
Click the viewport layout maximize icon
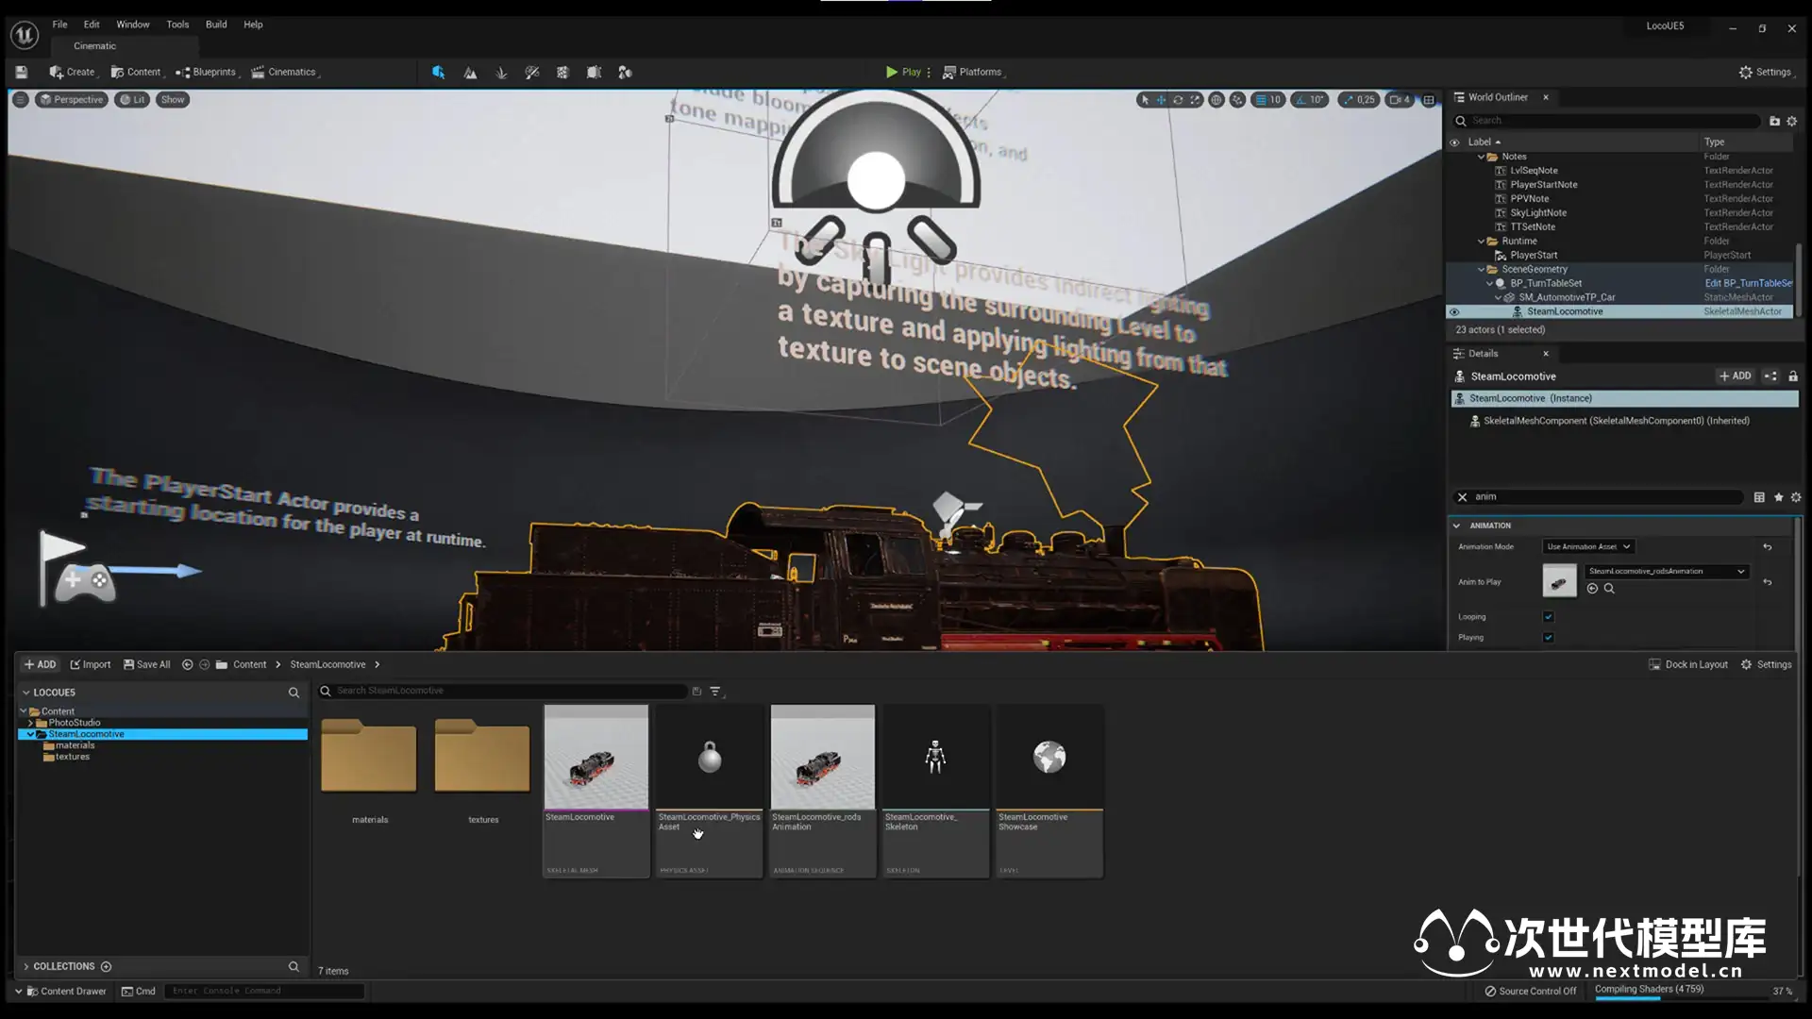[x=1429, y=100]
